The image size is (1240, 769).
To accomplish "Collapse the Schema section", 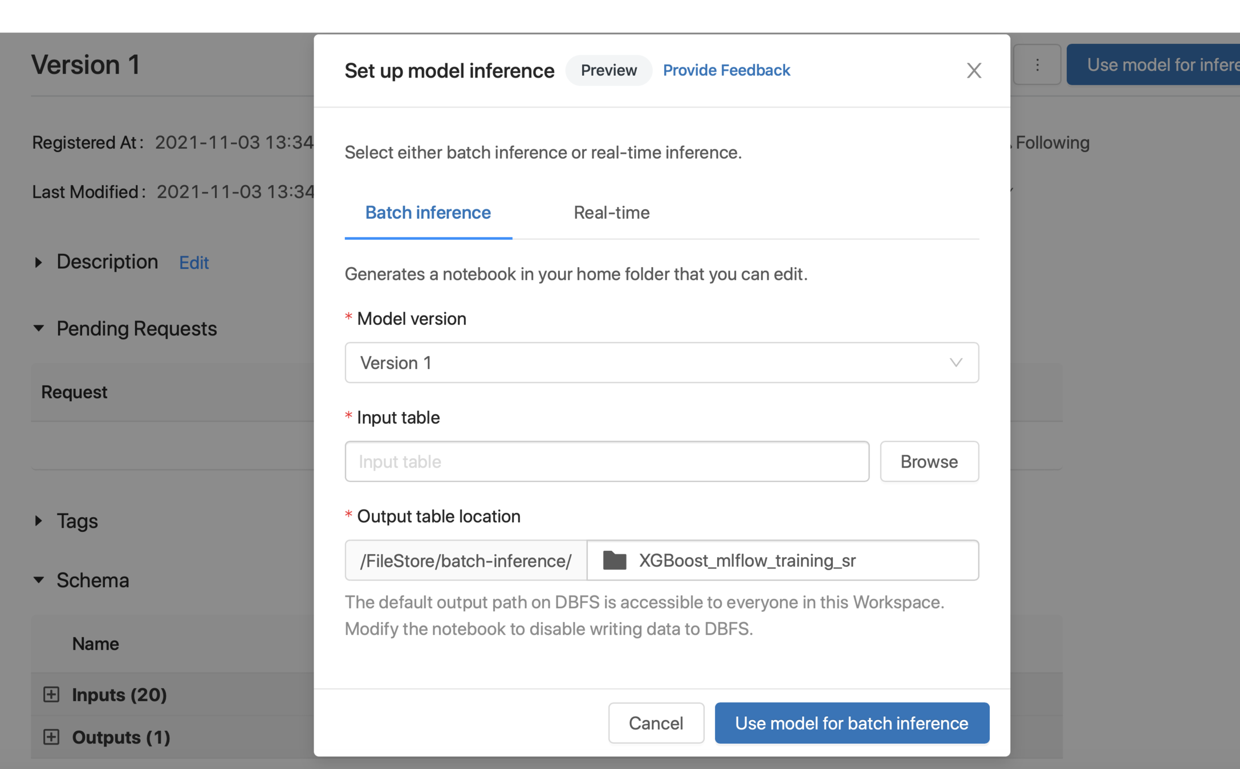I will (x=39, y=580).
